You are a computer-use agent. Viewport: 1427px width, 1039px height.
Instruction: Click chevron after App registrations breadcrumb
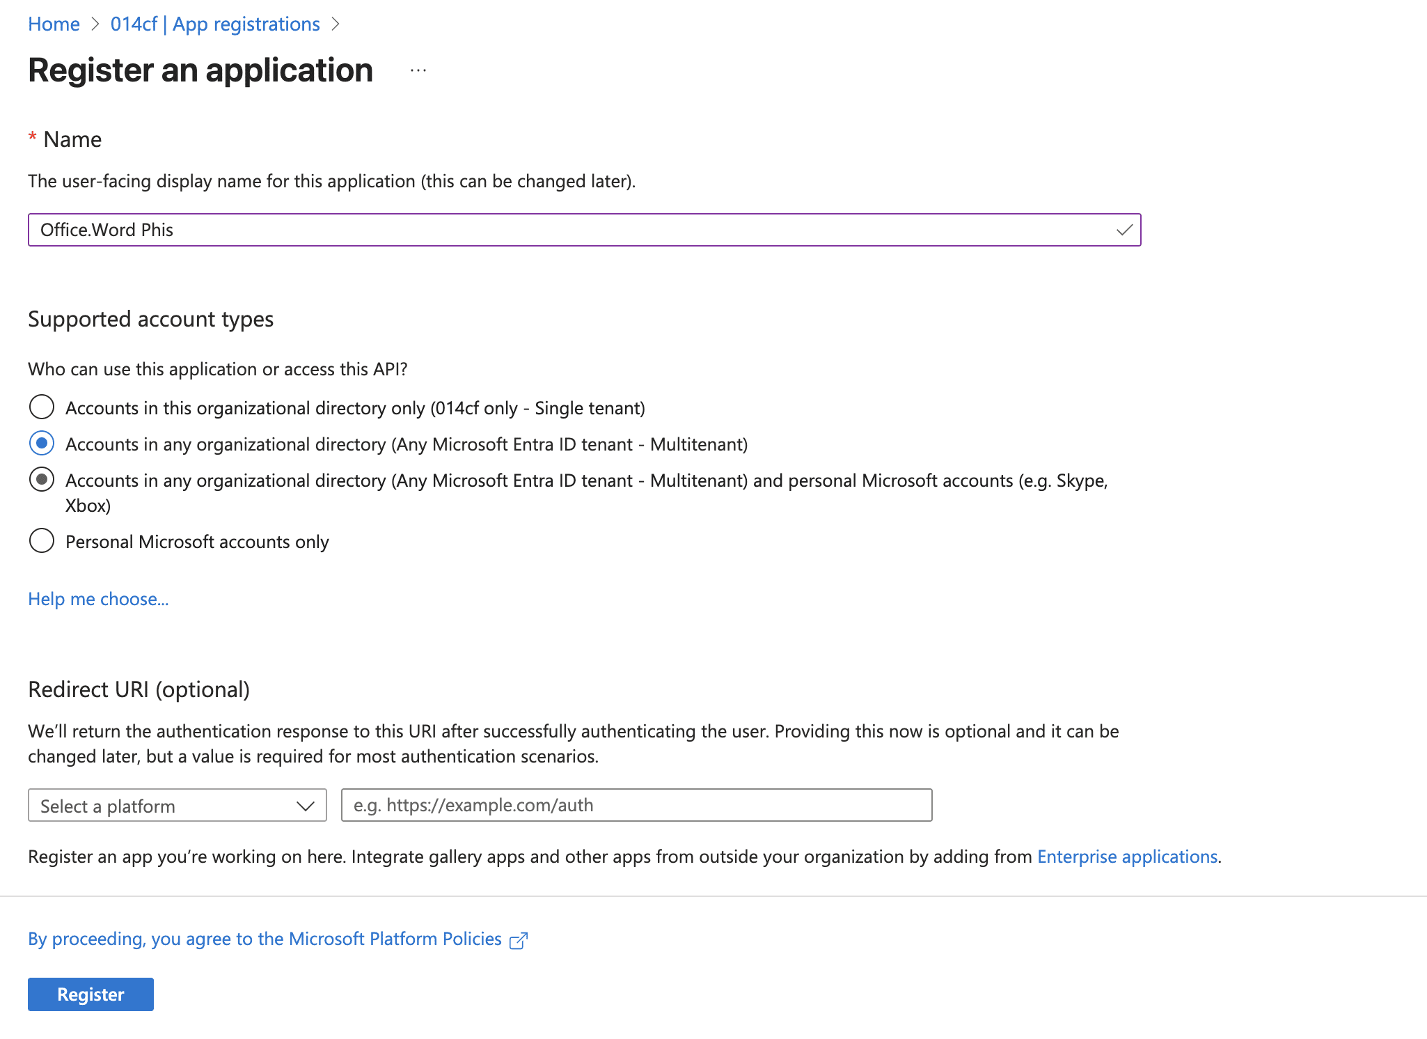[x=336, y=24]
